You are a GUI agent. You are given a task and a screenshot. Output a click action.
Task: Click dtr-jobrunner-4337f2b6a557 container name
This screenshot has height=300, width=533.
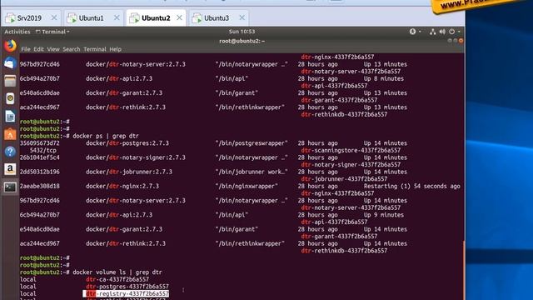point(344,179)
